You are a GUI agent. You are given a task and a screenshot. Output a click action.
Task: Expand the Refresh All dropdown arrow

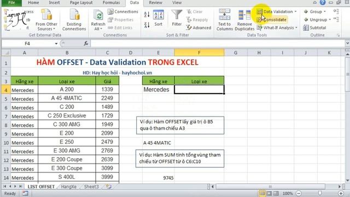click(101, 29)
